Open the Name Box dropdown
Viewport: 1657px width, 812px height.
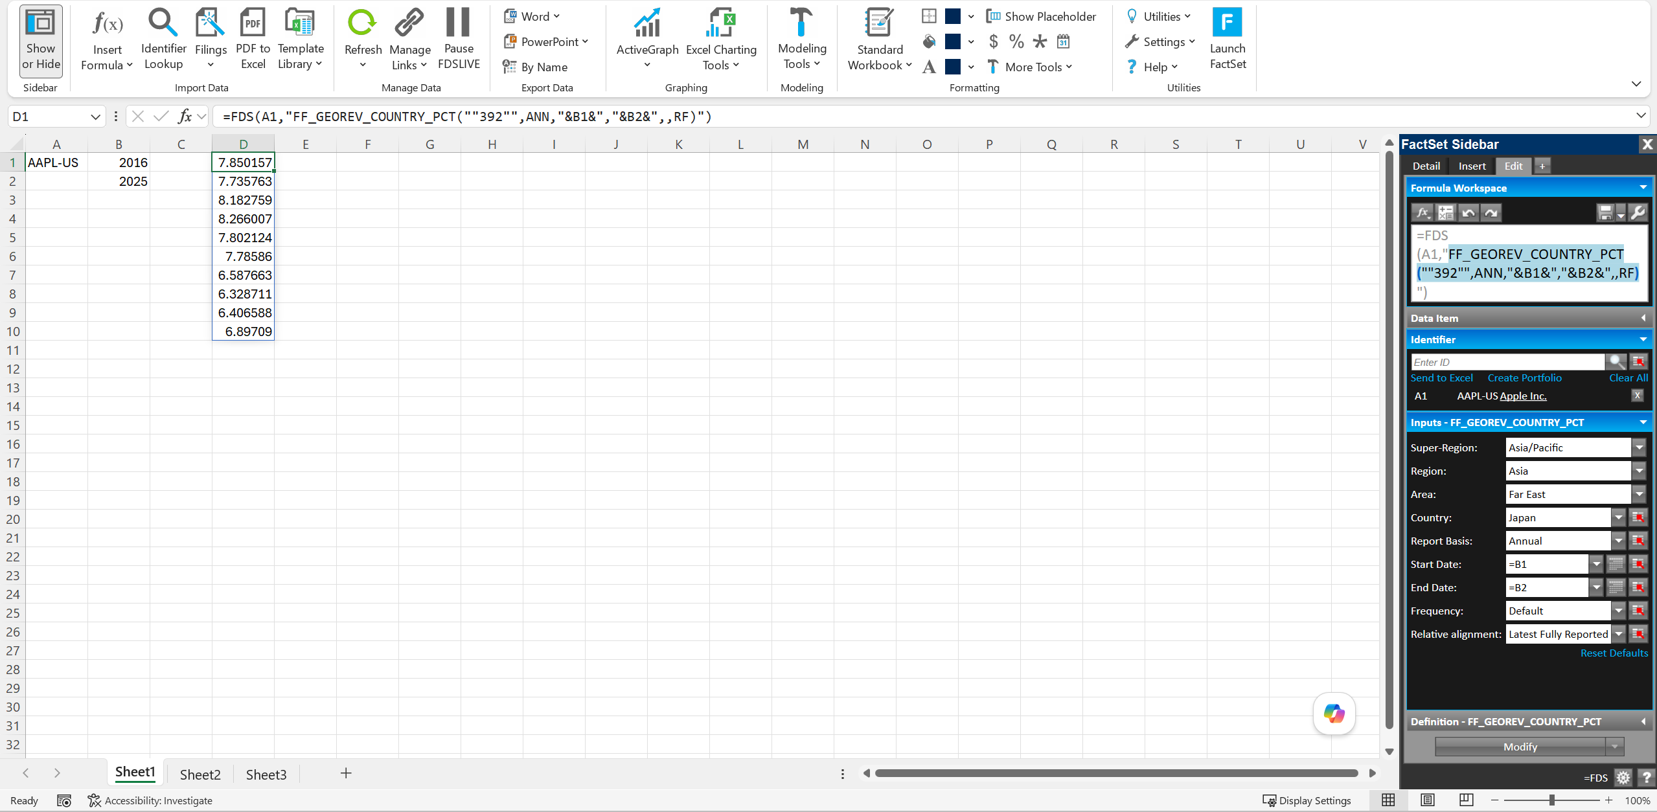[95, 117]
